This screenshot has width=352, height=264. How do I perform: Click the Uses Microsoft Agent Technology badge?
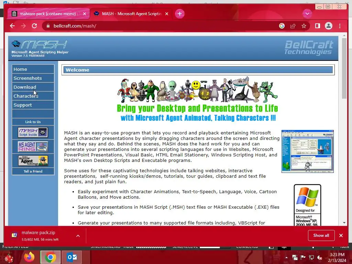[x=33, y=161]
